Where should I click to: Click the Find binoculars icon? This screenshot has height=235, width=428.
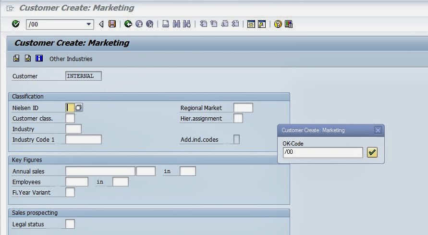point(176,24)
